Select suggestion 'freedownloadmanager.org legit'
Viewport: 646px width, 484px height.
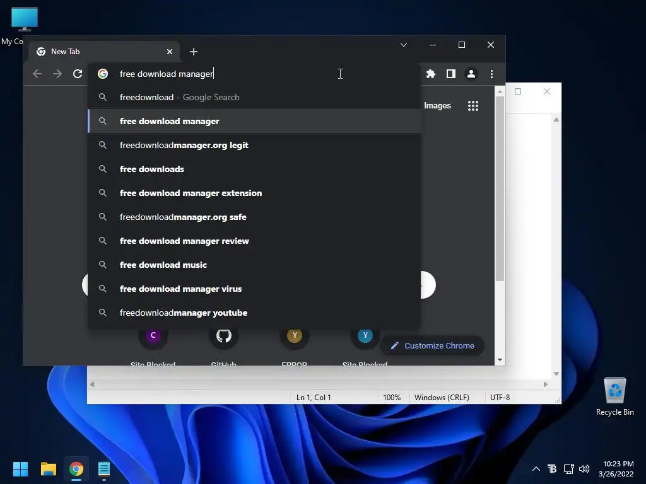click(x=254, y=145)
